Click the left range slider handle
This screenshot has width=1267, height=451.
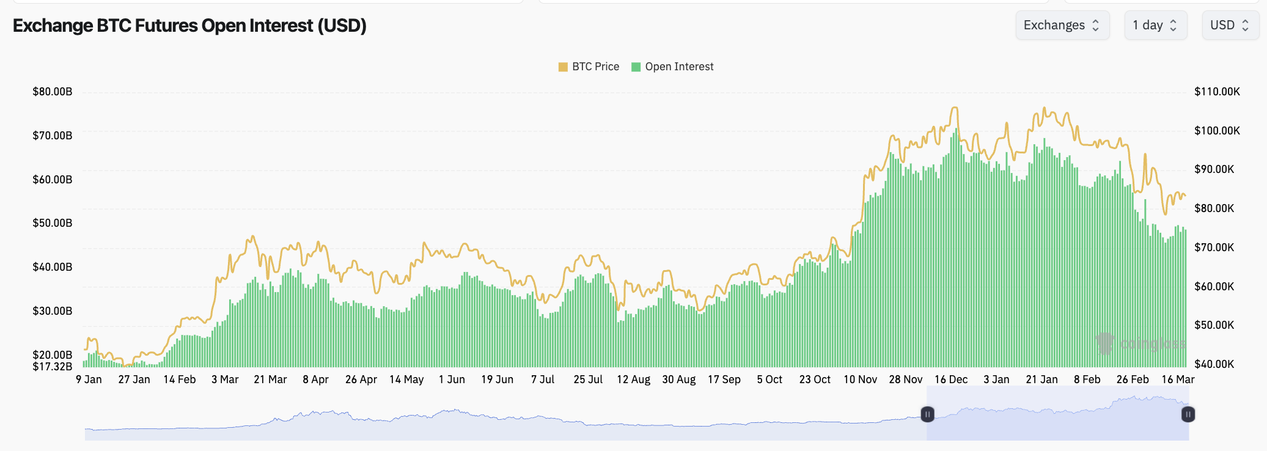coord(927,414)
